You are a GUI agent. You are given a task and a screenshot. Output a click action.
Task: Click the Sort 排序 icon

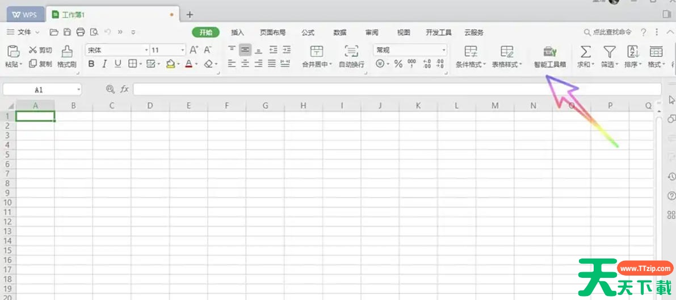tap(632, 52)
